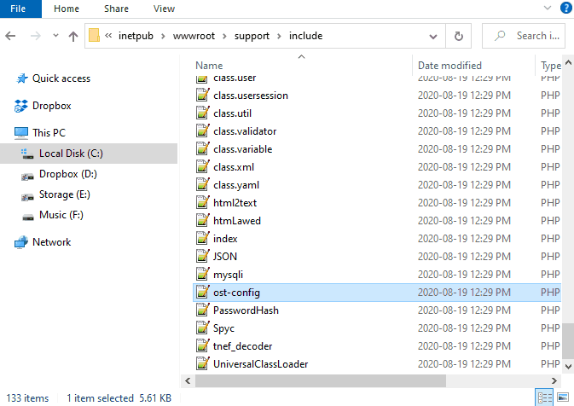Open Explorer help question mark icon
The width and height of the screenshot is (574, 406).
pos(566,8)
